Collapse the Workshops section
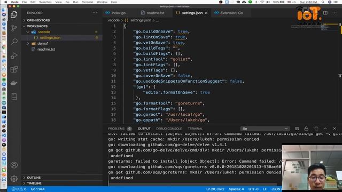 click(37, 26)
